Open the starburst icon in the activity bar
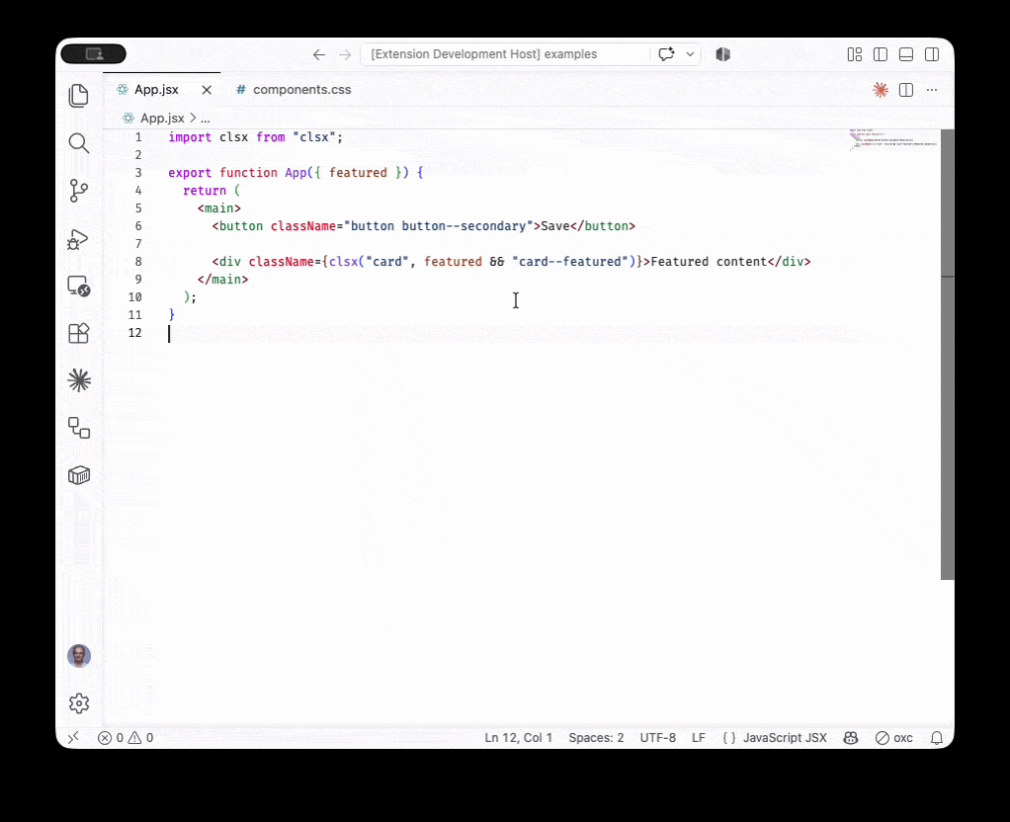 [79, 380]
